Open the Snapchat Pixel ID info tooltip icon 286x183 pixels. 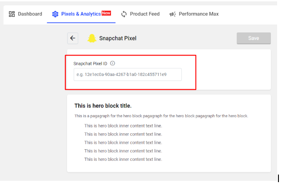[x=112, y=64]
